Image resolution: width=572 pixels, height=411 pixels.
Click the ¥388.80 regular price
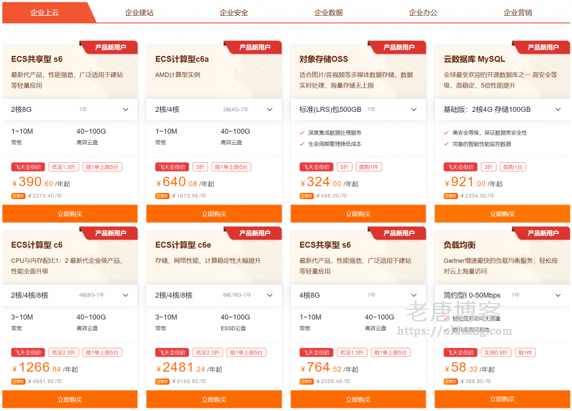pyautogui.click(x=476, y=381)
